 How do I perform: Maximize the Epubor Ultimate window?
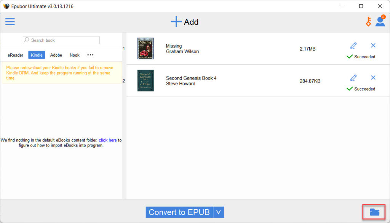tap(361, 6)
